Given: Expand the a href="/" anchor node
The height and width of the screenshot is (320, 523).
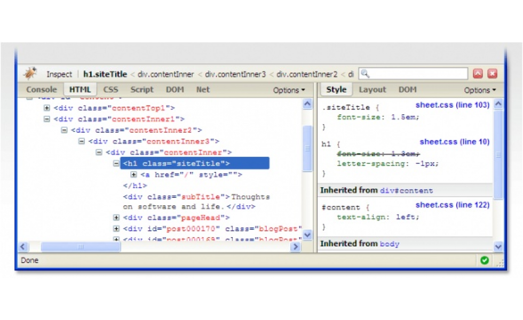Looking at the screenshot, I should coord(133,174).
